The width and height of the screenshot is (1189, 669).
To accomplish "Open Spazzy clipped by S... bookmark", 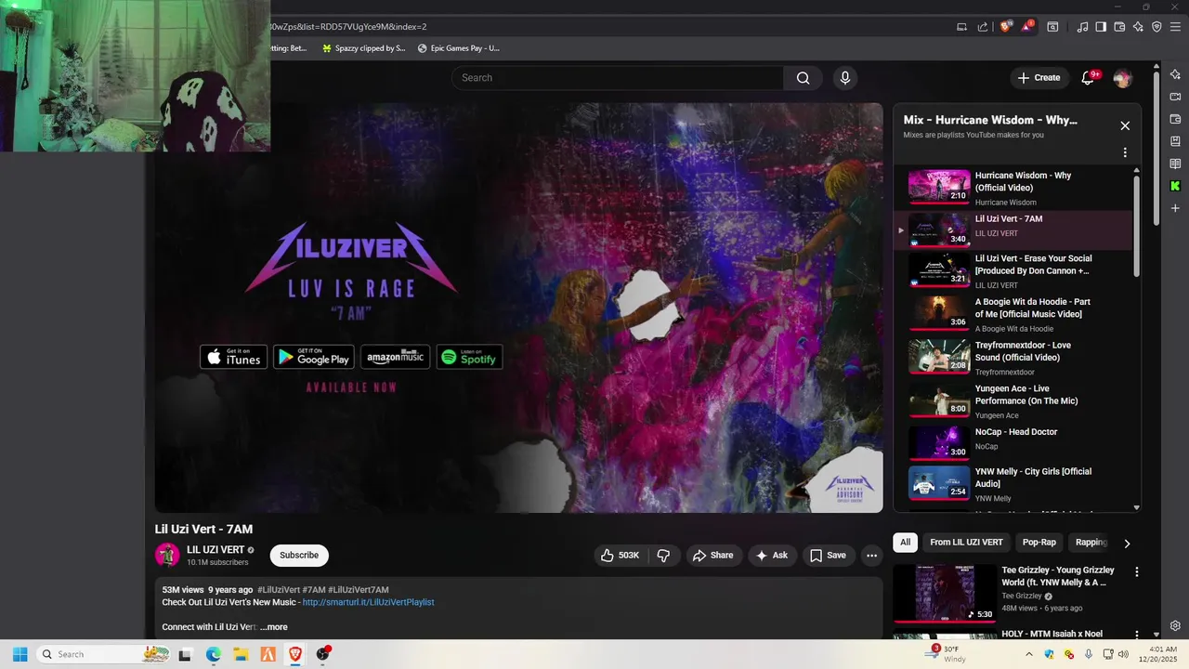I will (363, 48).
